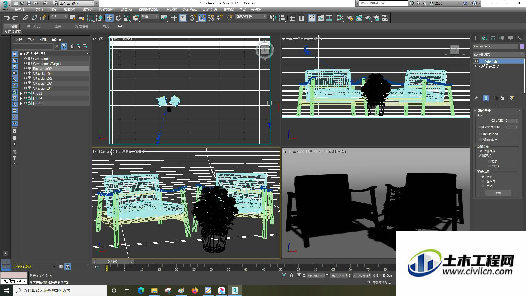
Task: Click the Align tool icon
Action: tap(282, 18)
